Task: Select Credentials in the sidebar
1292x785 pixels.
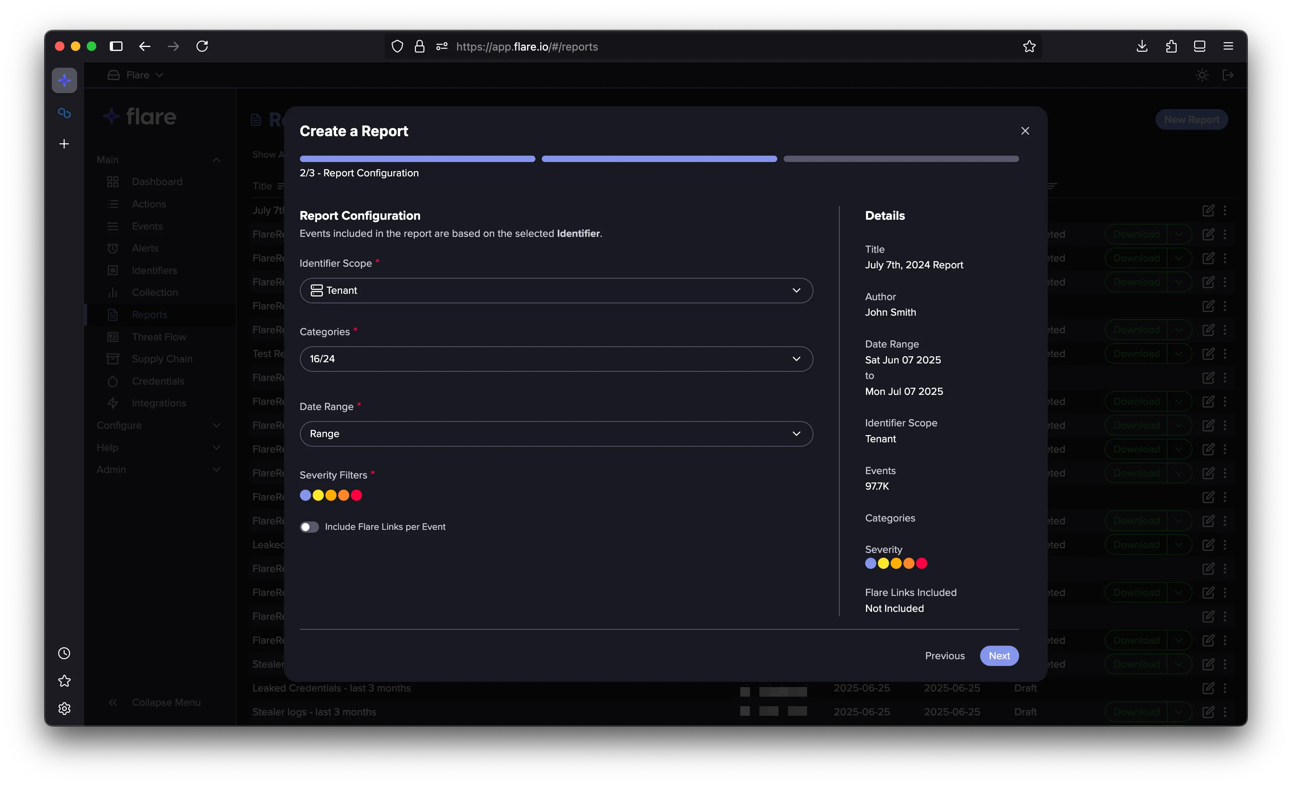Action: click(x=158, y=381)
